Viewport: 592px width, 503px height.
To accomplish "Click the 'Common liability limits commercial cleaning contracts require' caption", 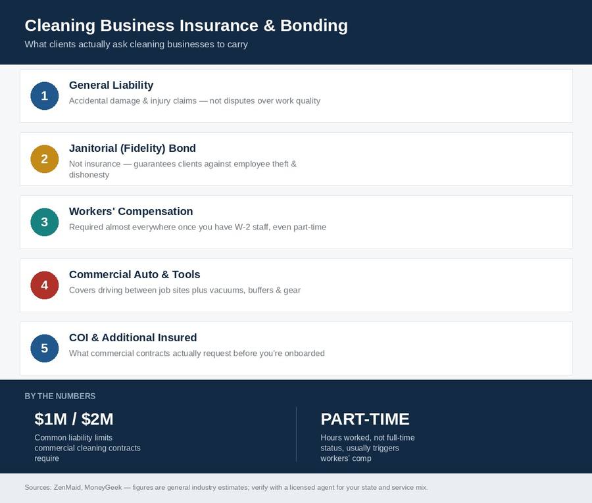I will (x=87, y=448).
